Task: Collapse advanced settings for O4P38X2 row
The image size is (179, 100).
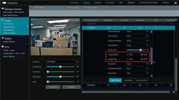Action: click(x=171, y=28)
